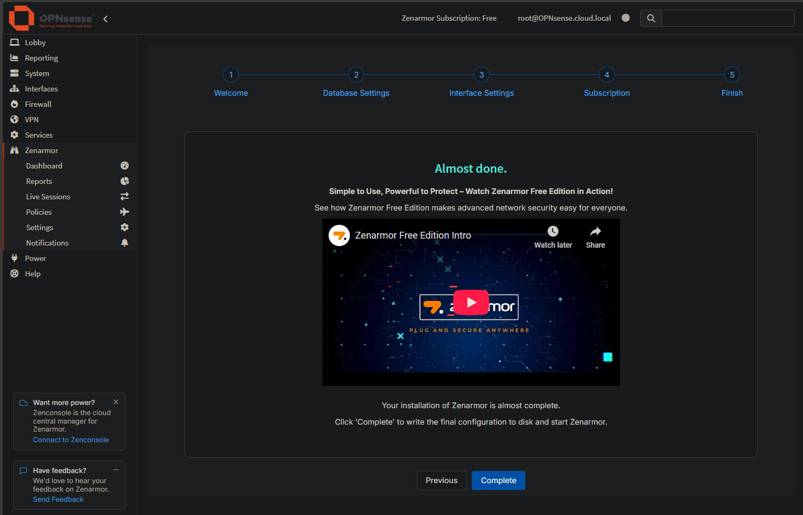803x515 pixels.
Task: Click the Dashboard gauge icon
Action: (x=124, y=166)
